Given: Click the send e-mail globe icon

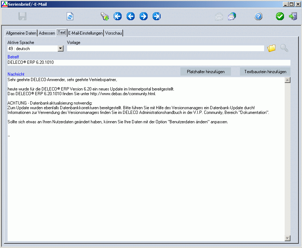Looking at the screenshot, I should [x=232, y=16].
